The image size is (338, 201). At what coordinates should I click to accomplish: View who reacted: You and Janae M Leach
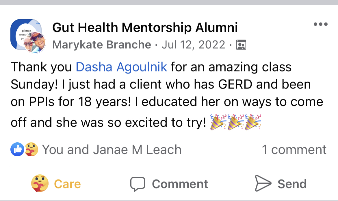tap(112, 150)
